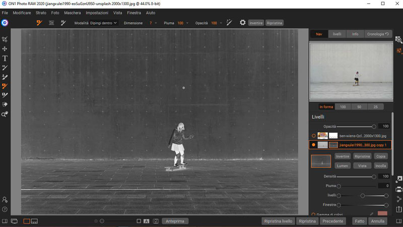Expand the Opacità brush dropdown
The width and height of the screenshot is (403, 227).
(221, 23)
